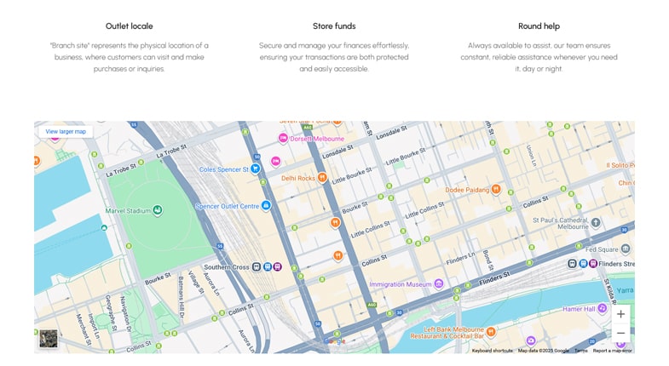Switch to satellite imagery thumbnail
This screenshot has height=366, width=669.
tap(49, 338)
